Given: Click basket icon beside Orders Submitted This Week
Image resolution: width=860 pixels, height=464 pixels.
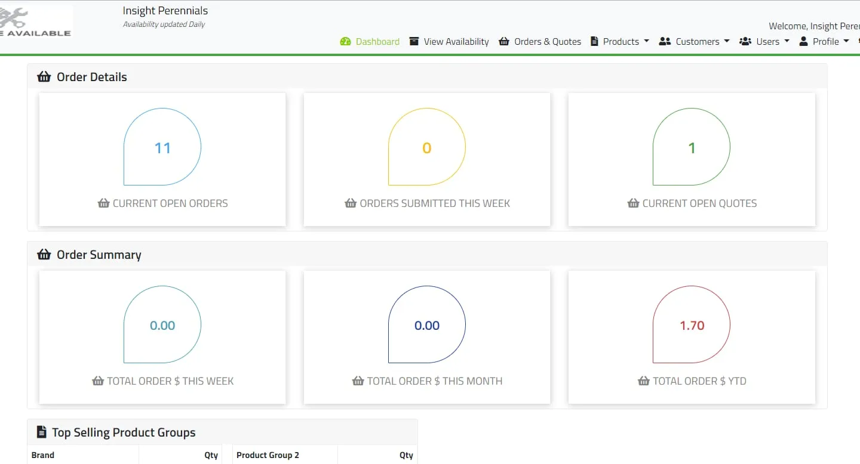Looking at the screenshot, I should pyautogui.click(x=351, y=203).
